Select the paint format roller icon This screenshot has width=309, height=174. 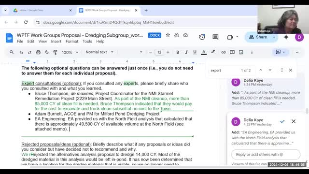pos(55,52)
